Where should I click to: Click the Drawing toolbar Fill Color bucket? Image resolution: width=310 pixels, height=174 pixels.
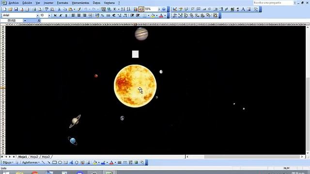coord(95,162)
